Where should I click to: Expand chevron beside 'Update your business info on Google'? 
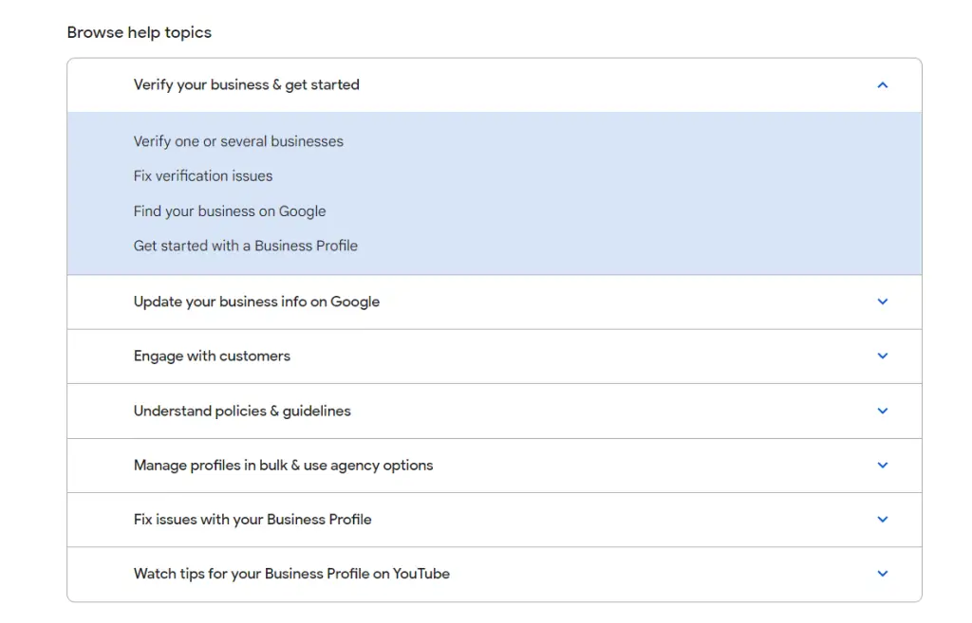tap(882, 302)
